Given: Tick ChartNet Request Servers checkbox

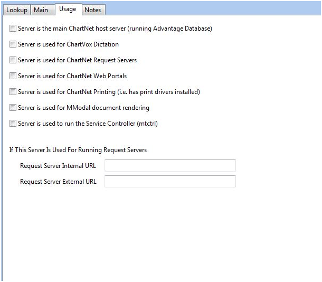Looking at the screenshot, I should click(13, 60).
